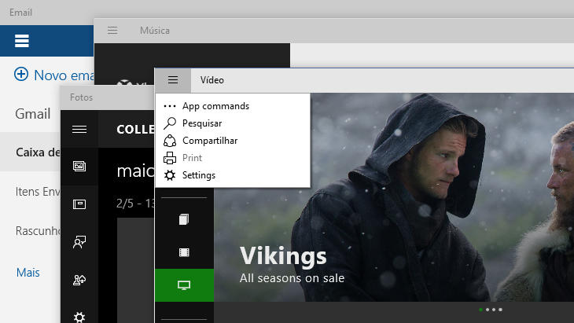Open the Música window hamburger menu
This screenshot has width=574, height=323.
tap(112, 31)
